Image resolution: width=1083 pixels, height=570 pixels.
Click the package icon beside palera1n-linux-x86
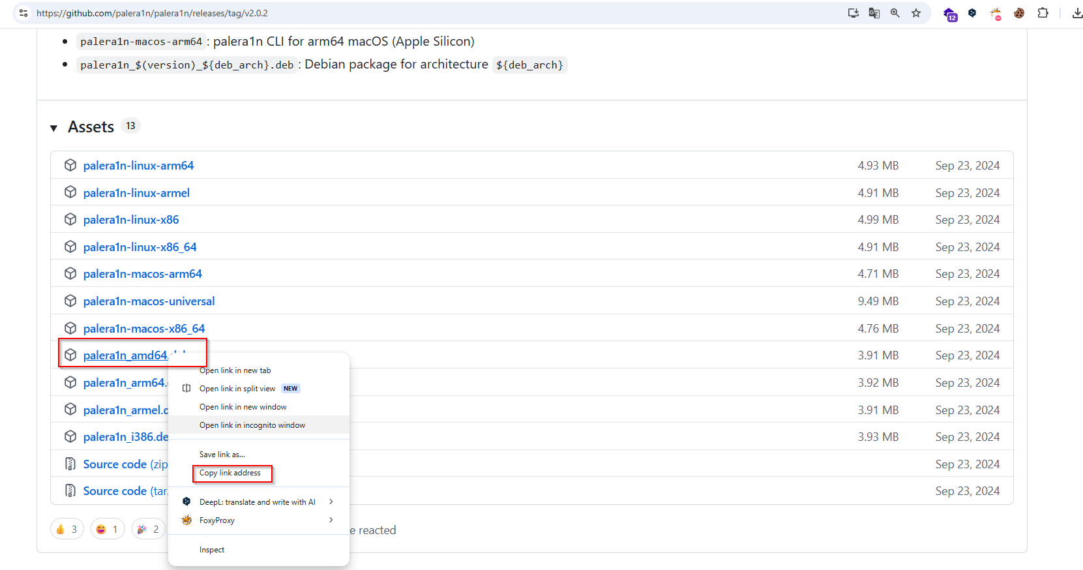point(70,220)
